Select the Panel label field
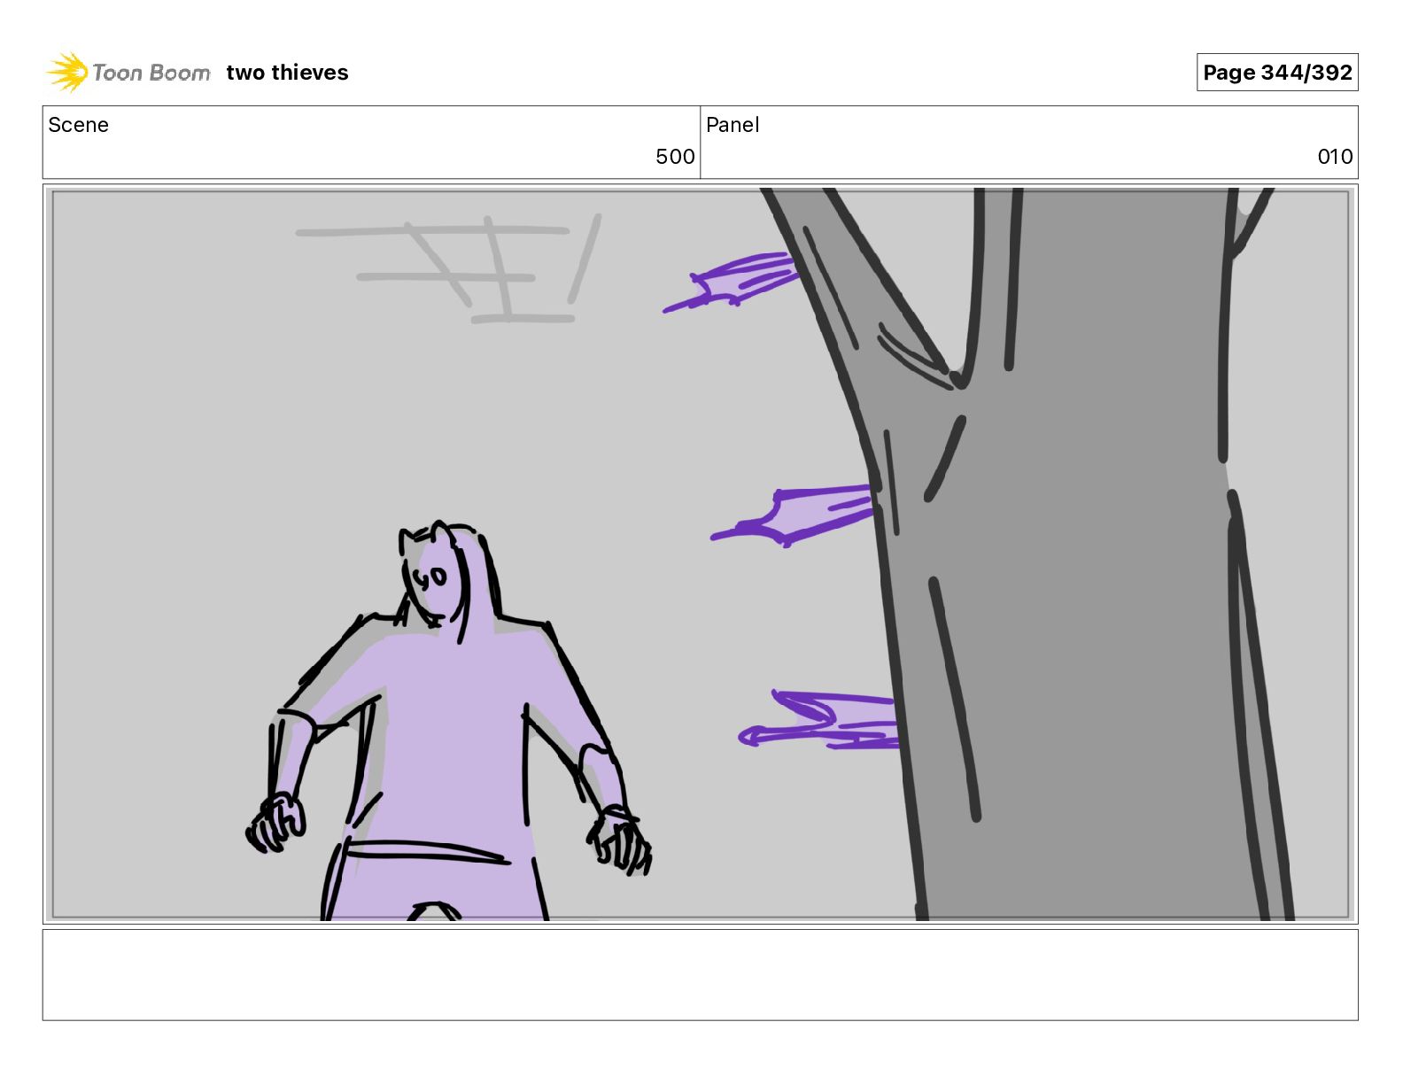 point(1028,143)
